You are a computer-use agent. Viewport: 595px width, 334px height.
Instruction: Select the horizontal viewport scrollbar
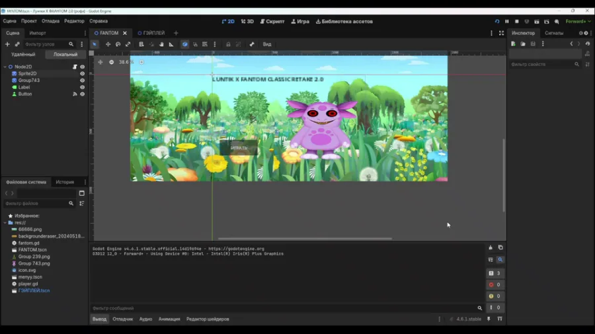tap(305, 239)
